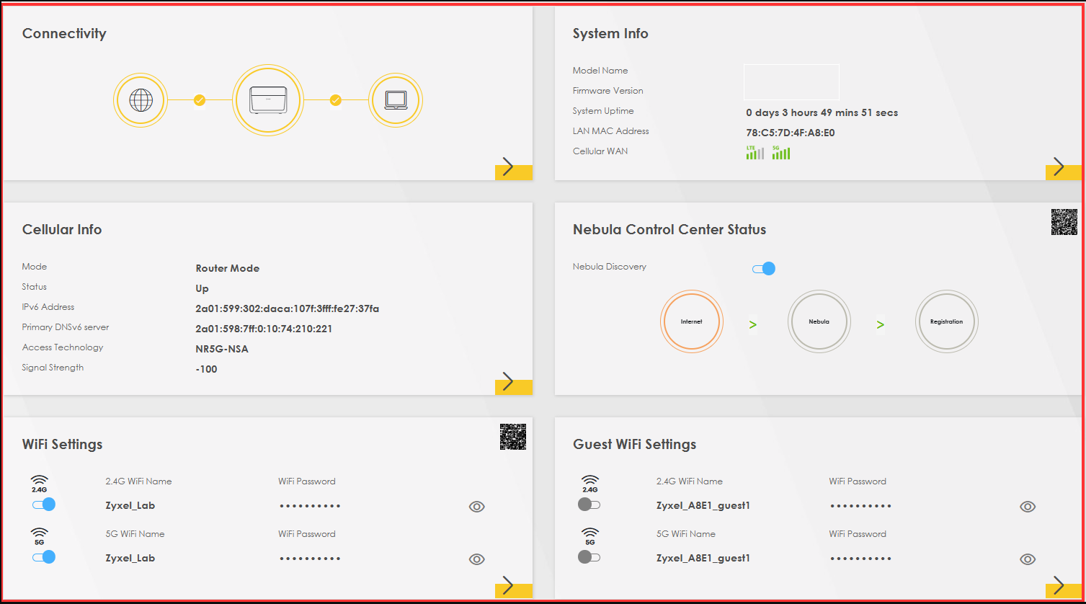Click the 2.4G Zyxel_A8E1_guest1 WiFi name
Image resolution: width=1086 pixels, height=604 pixels.
[703, 506]
